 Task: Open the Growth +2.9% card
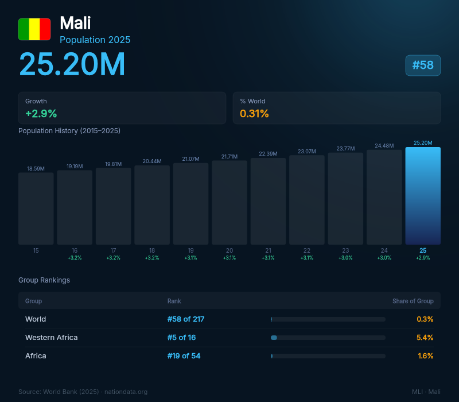[122, 108]
